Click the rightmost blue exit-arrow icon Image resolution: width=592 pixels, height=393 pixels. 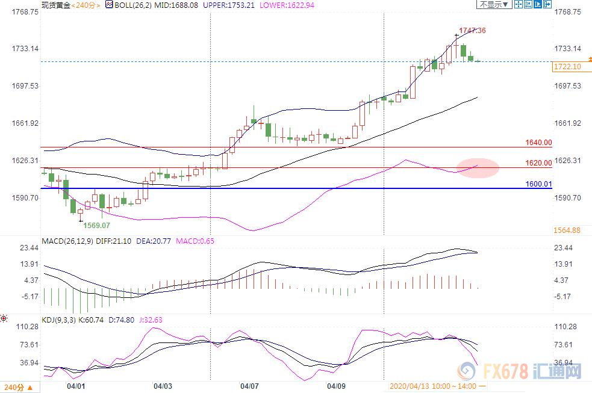point(547,4)
